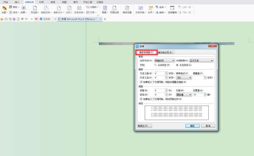The width and height of the screenshot is (254, 156).
Task: Click the 文本之后 indent input field
Action: 160,78
